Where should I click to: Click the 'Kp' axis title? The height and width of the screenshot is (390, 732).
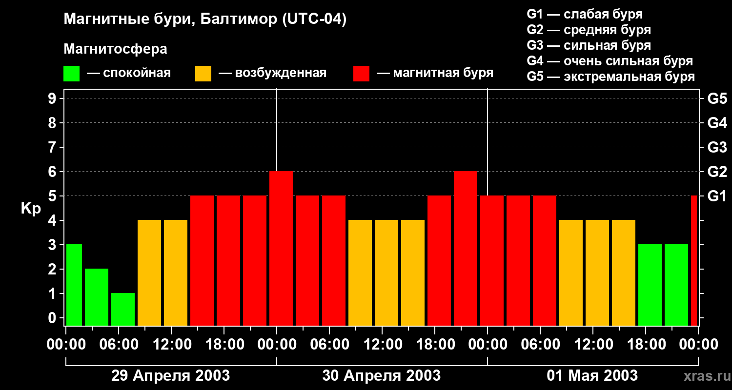[31, 209]
